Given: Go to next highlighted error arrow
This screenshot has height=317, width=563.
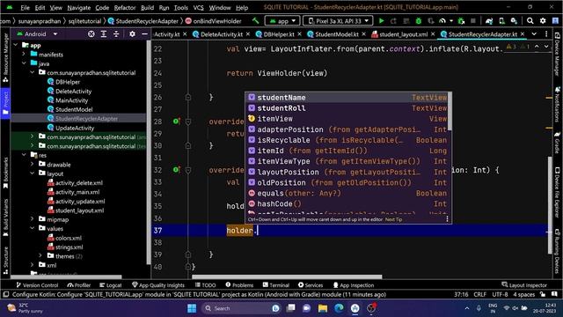Looking at the screenshot, I should [546, 47].
